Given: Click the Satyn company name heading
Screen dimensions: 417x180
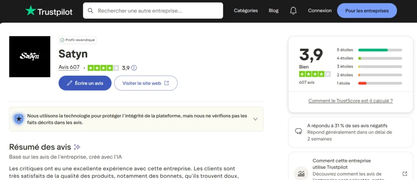Looking at the screenshot, I should click(73, 54).
